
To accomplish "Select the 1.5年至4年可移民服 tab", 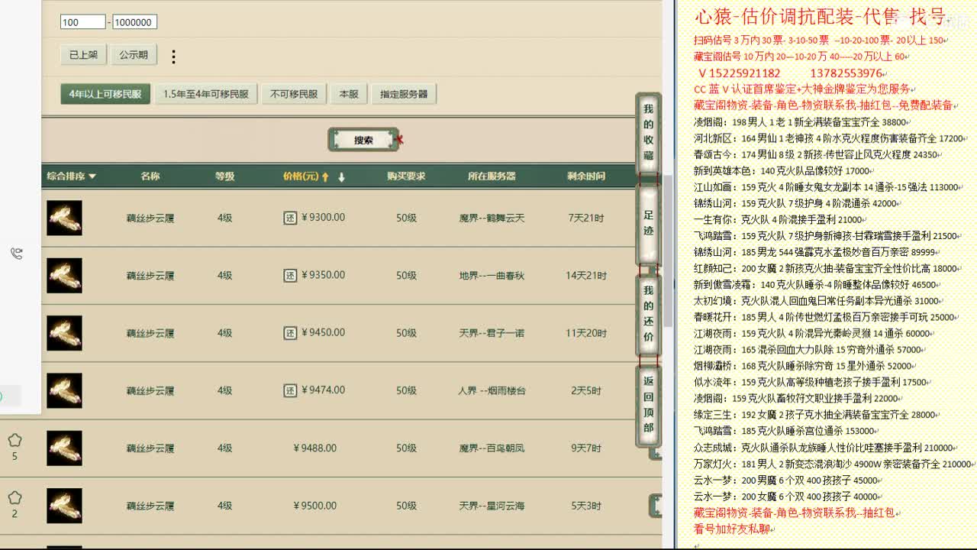I will click(206, 94).
